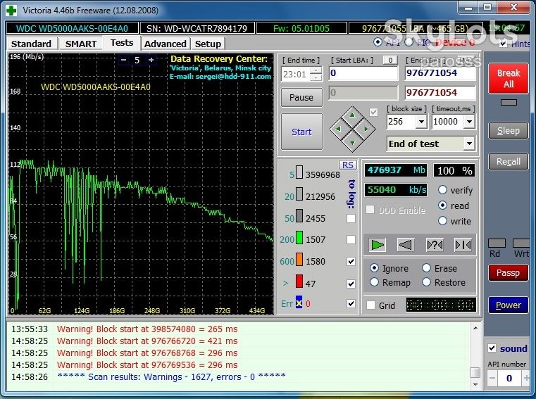Click the random seek ▷?◁ icon
The height and width of the screenshot is (399, 536).
coord(435,245)
